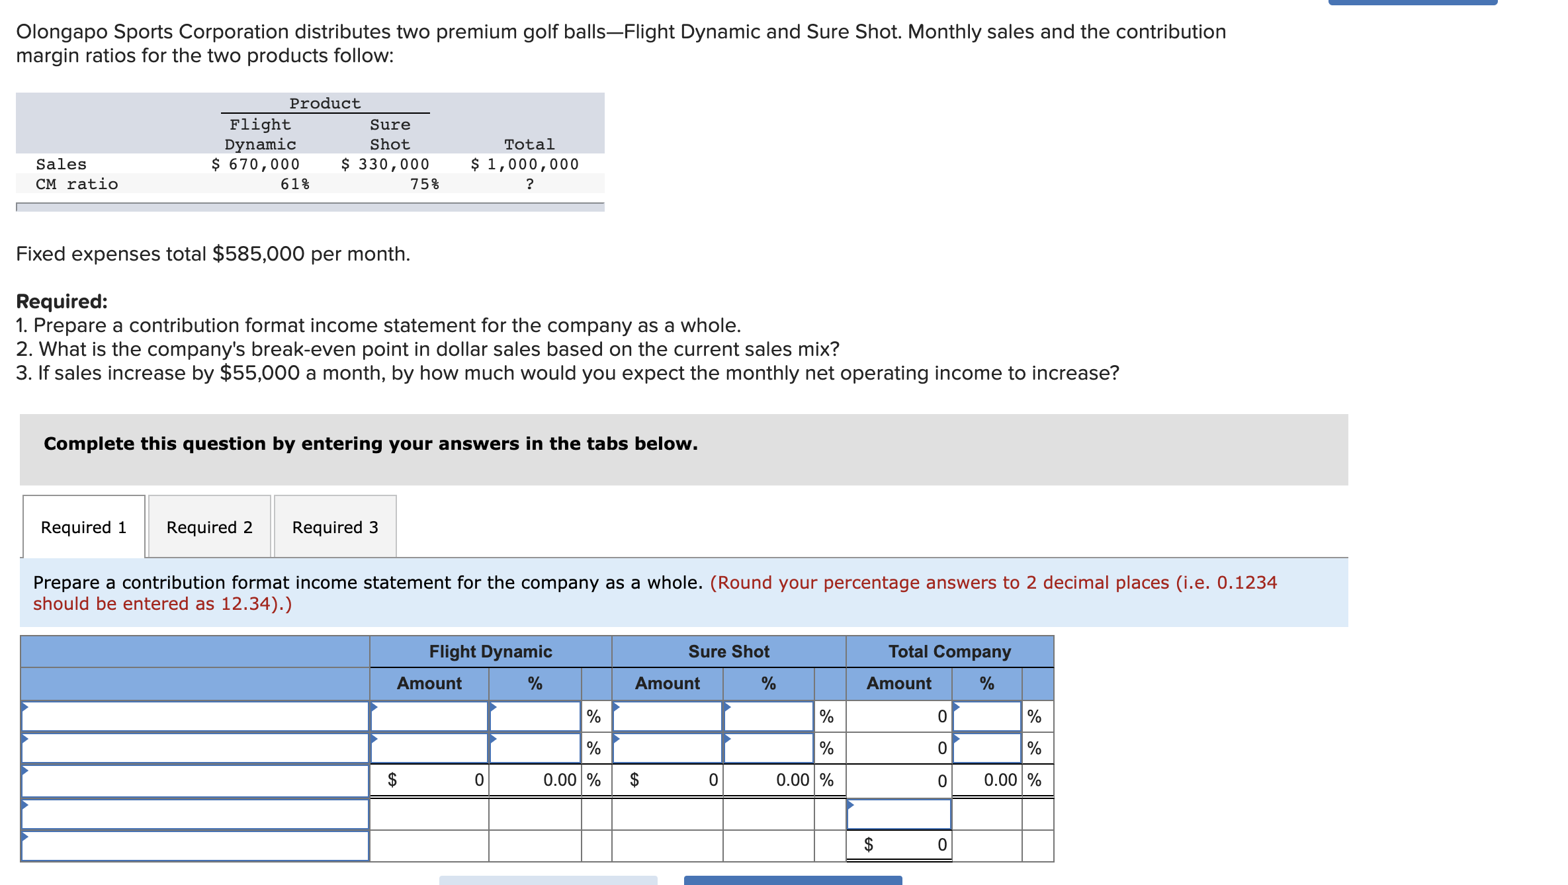Switch to the Required 2 tab
Screen dimensions: 1568x885
(209, 527)
